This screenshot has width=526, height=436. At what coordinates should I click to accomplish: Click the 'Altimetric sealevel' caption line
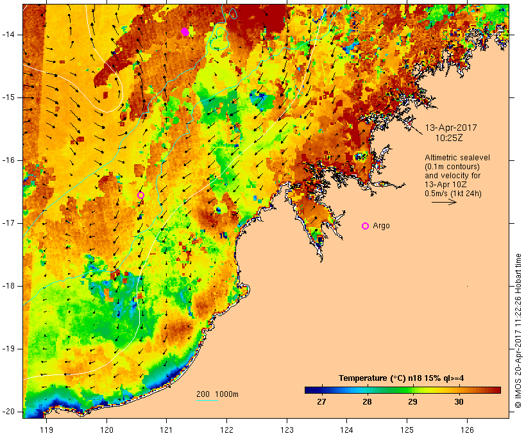[457, 158]
